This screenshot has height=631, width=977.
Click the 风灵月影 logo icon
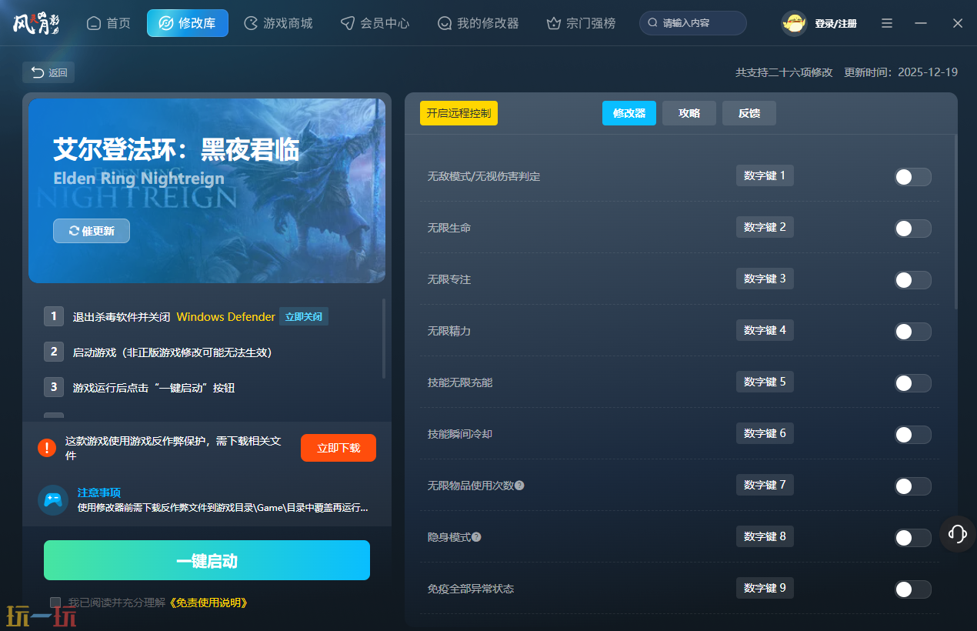point(35,23)
